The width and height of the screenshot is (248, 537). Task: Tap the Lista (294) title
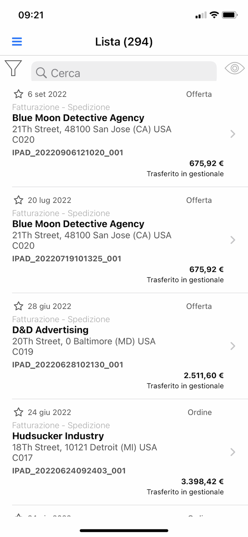click(x=124, y=42)
